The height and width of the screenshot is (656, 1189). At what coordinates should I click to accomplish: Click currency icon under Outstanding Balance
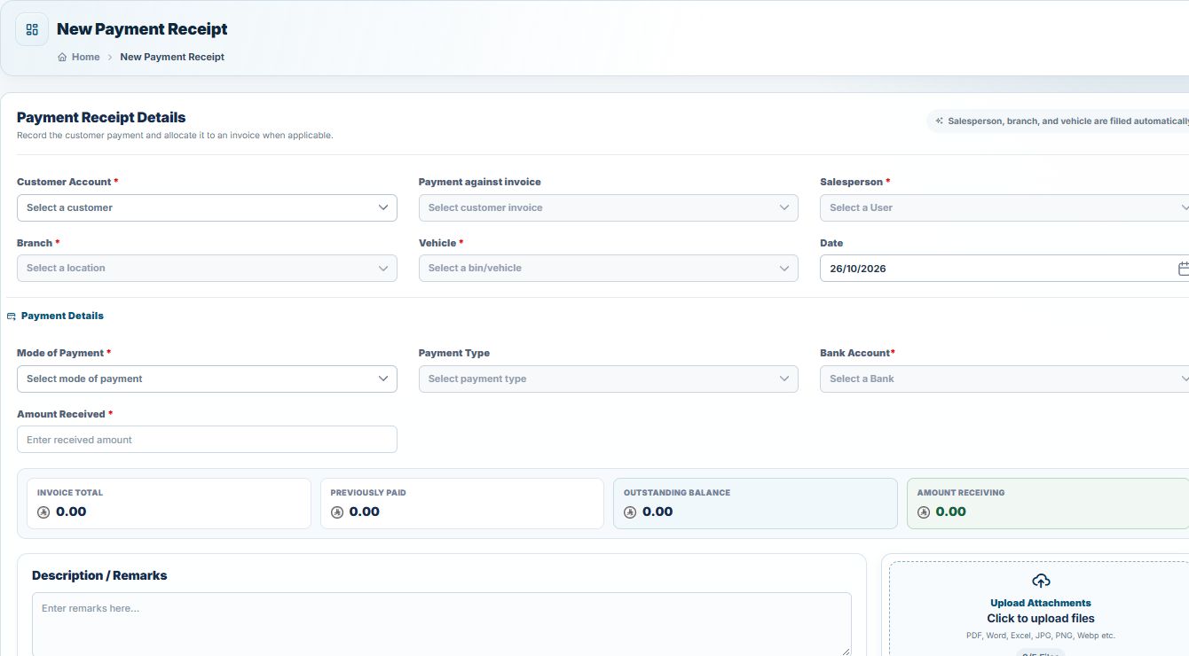click(x=630, y=512)
